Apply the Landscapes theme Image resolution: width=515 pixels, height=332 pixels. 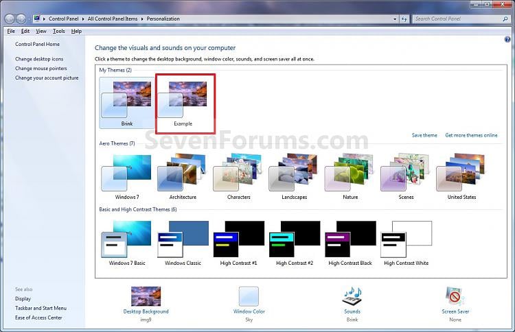(295, 177)
